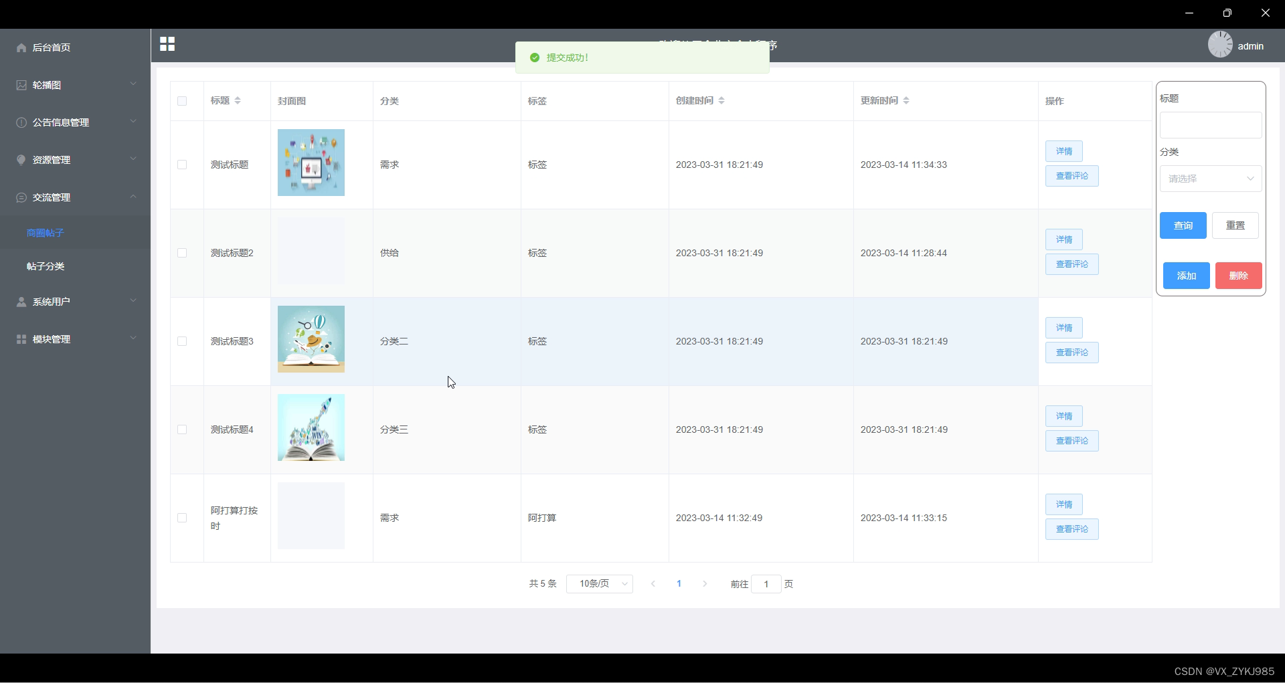Click the admin avatar image
Image resolution: width=1285 pixels, height=683 pixels.
(x=1220, y=45)
